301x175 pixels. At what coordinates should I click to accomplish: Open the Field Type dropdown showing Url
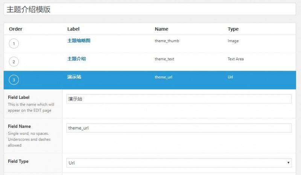click(x=179, y=163)
